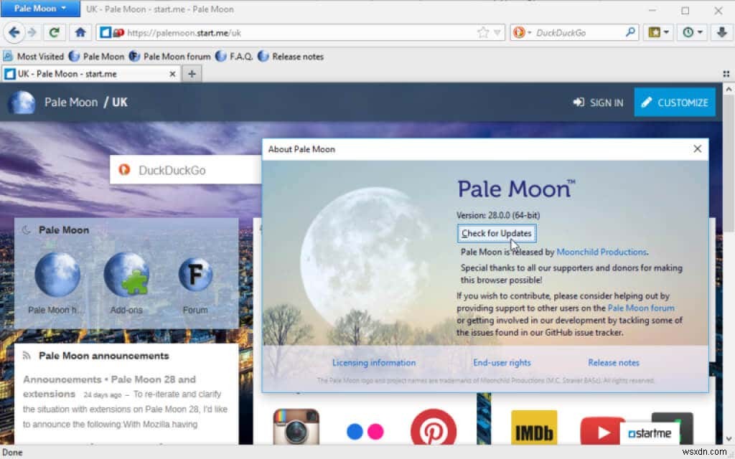
Task: Open the YouTube icon
Action: click(x=602, y=430)
